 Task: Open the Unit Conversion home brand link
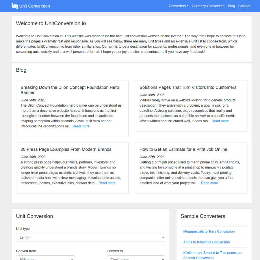point(31,6)
